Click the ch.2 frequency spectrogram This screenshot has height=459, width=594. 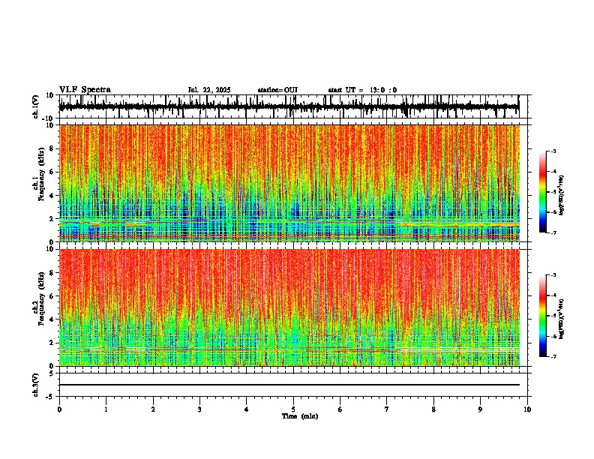coord(289,307)
